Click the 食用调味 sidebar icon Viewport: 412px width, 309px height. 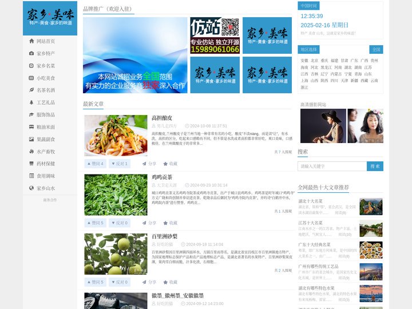point(31,176)
